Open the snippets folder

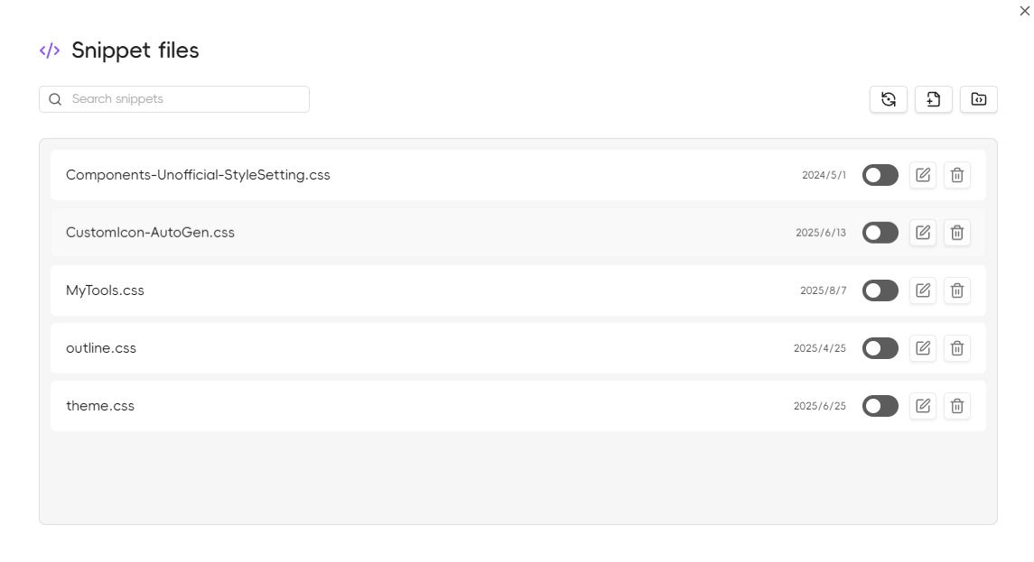coord(979,99)
